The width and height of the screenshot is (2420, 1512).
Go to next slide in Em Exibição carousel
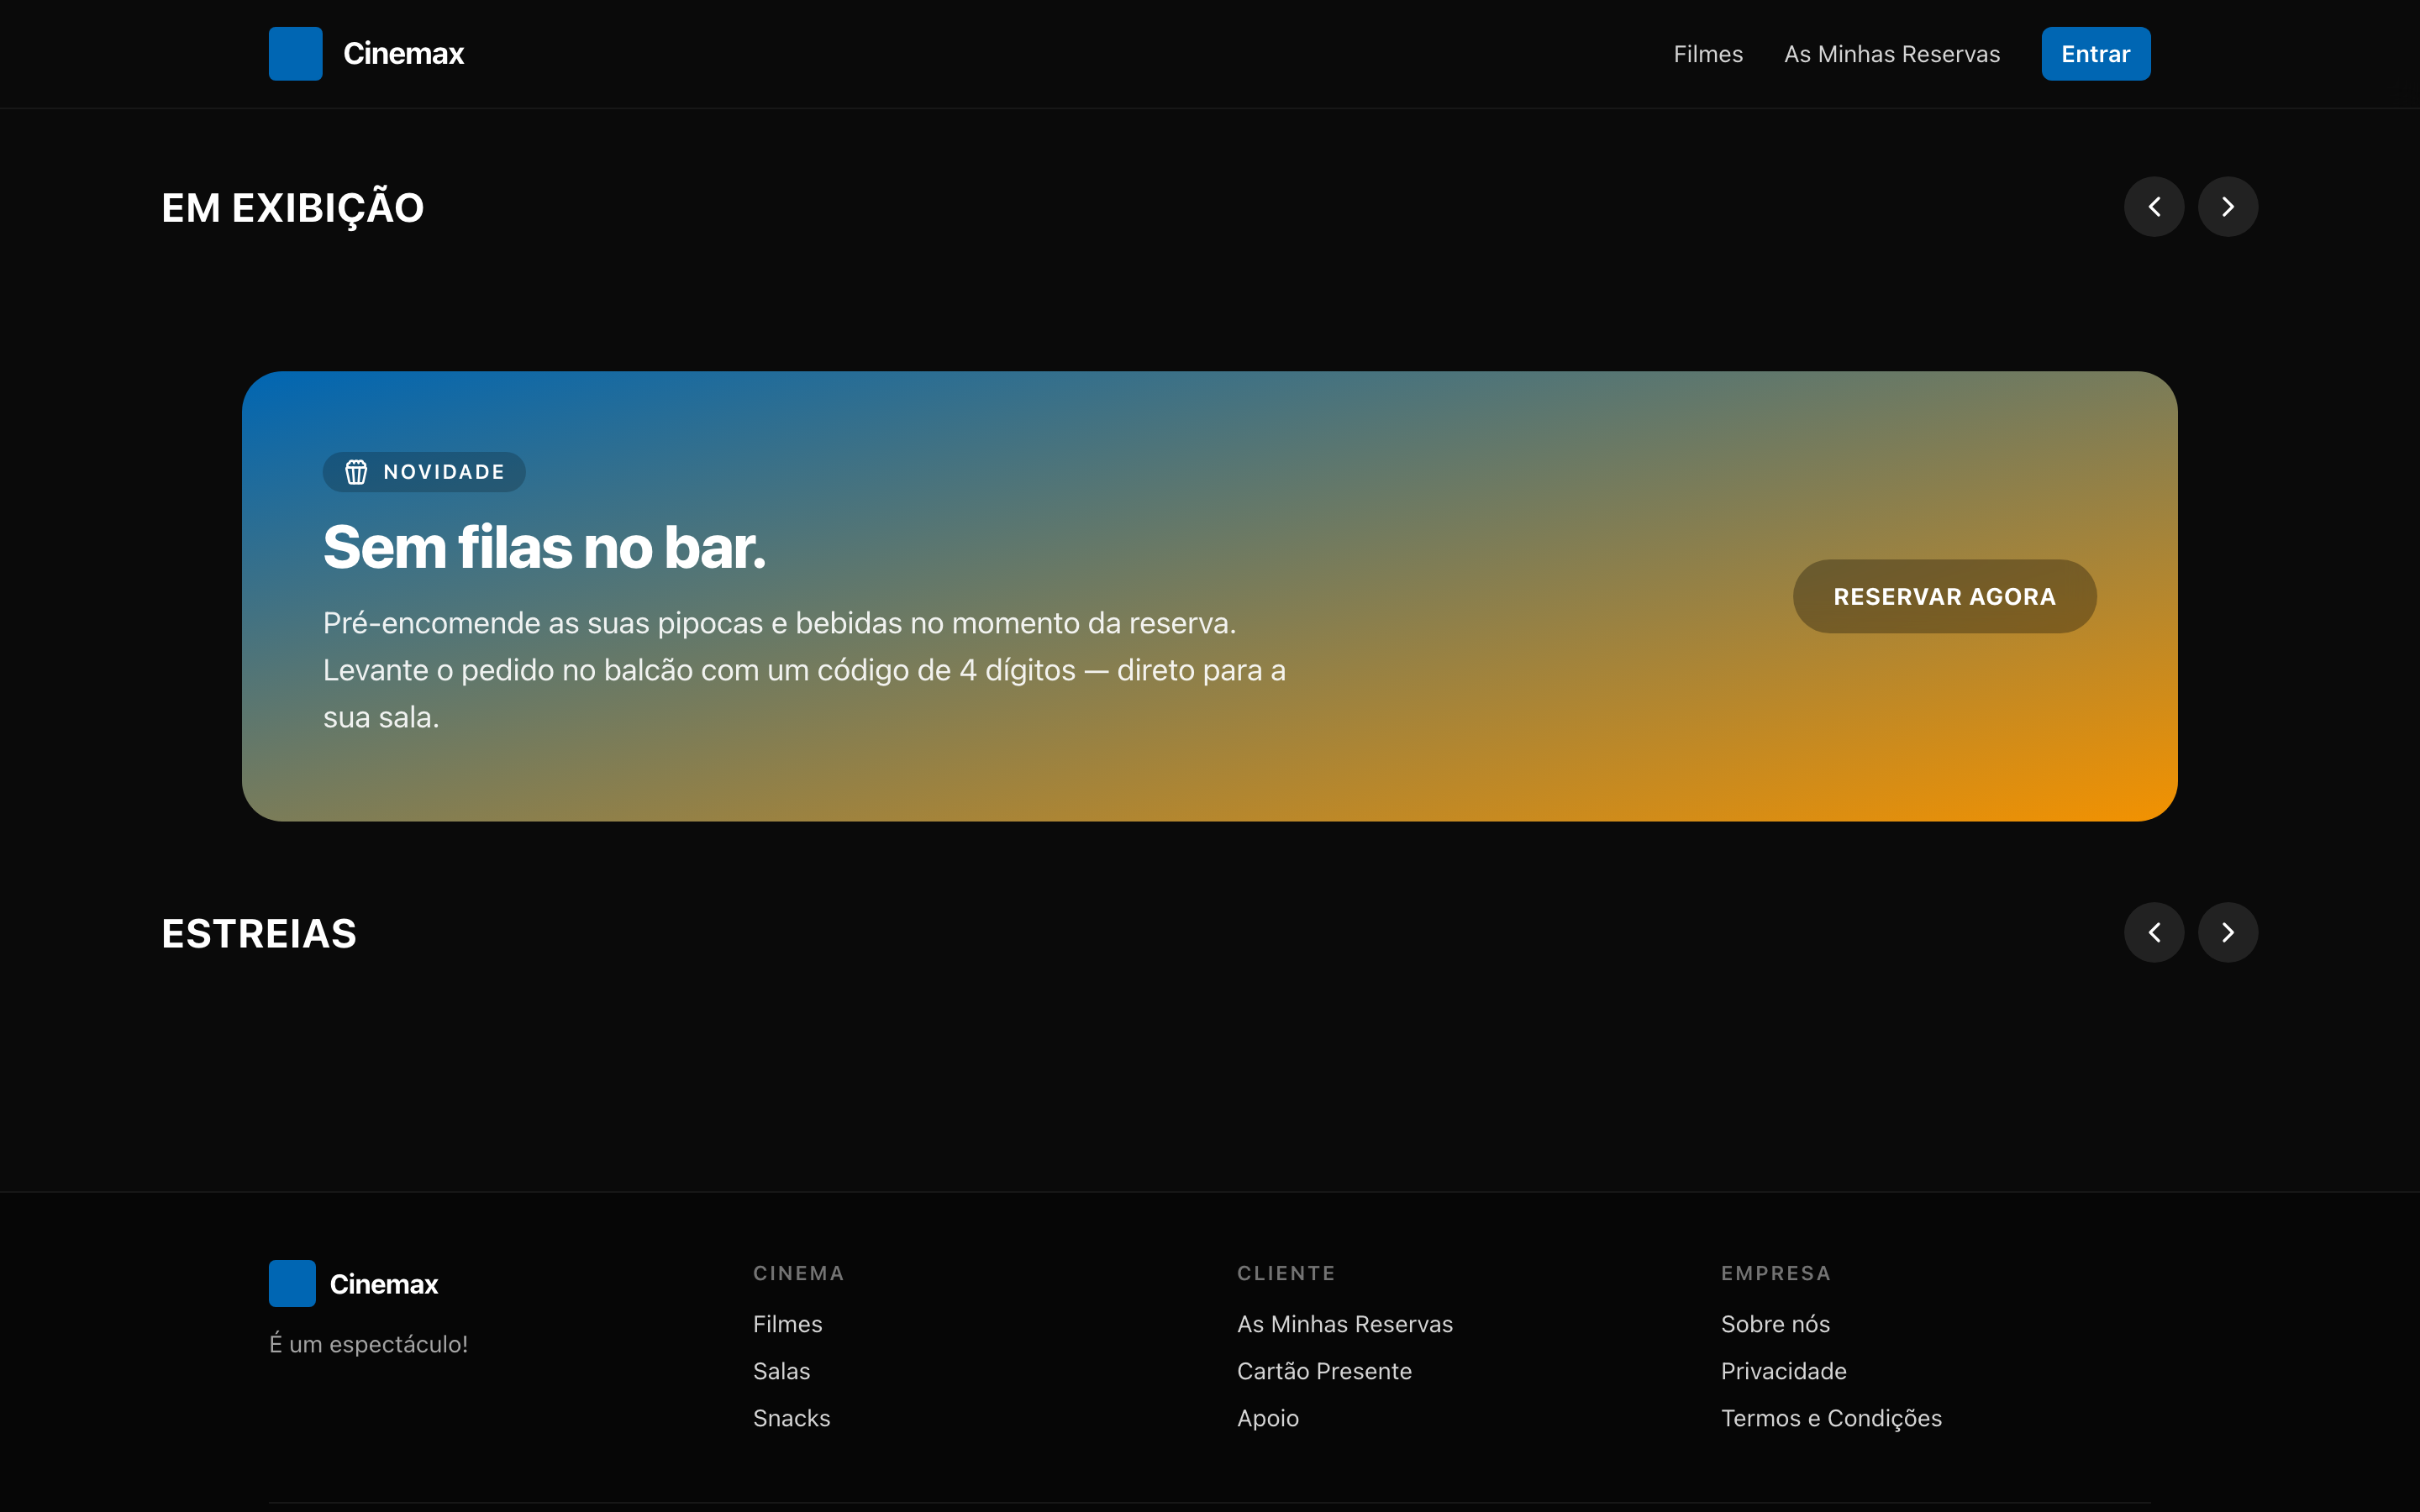[2228, 207]
